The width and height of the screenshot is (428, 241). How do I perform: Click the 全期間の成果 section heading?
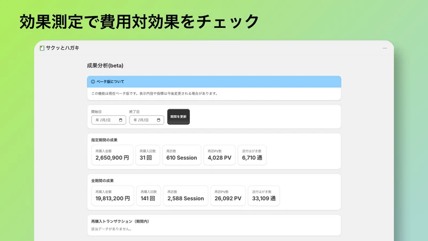coord(102,180)
